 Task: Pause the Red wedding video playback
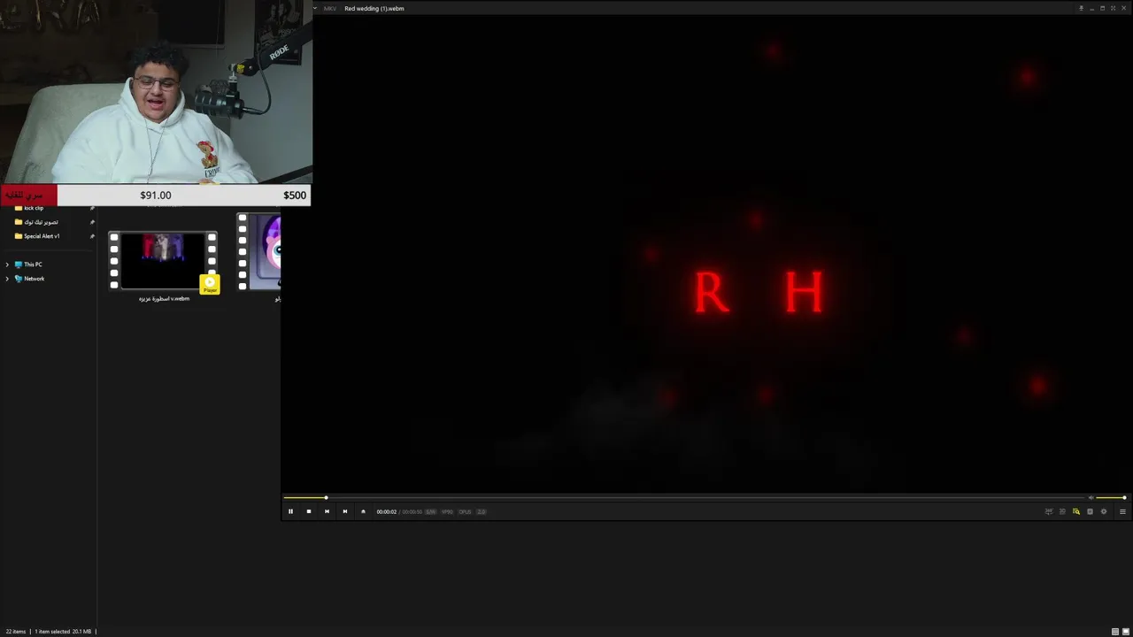tap(290, 511)
